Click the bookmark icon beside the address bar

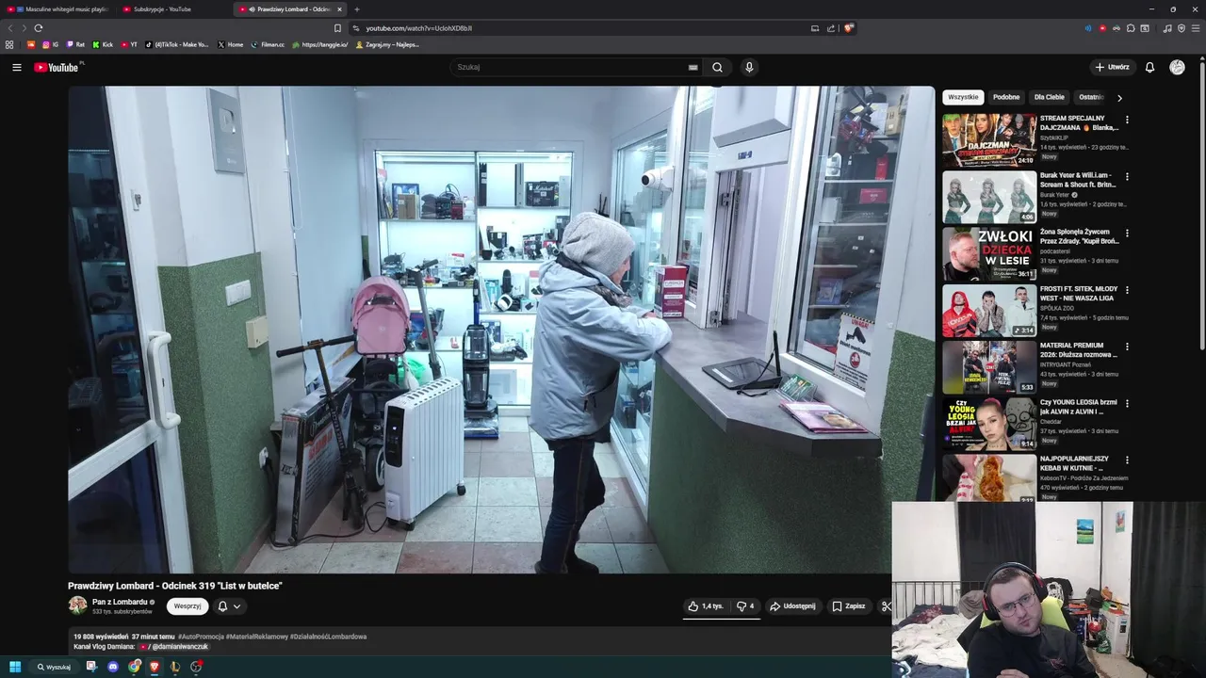point(337,28)
